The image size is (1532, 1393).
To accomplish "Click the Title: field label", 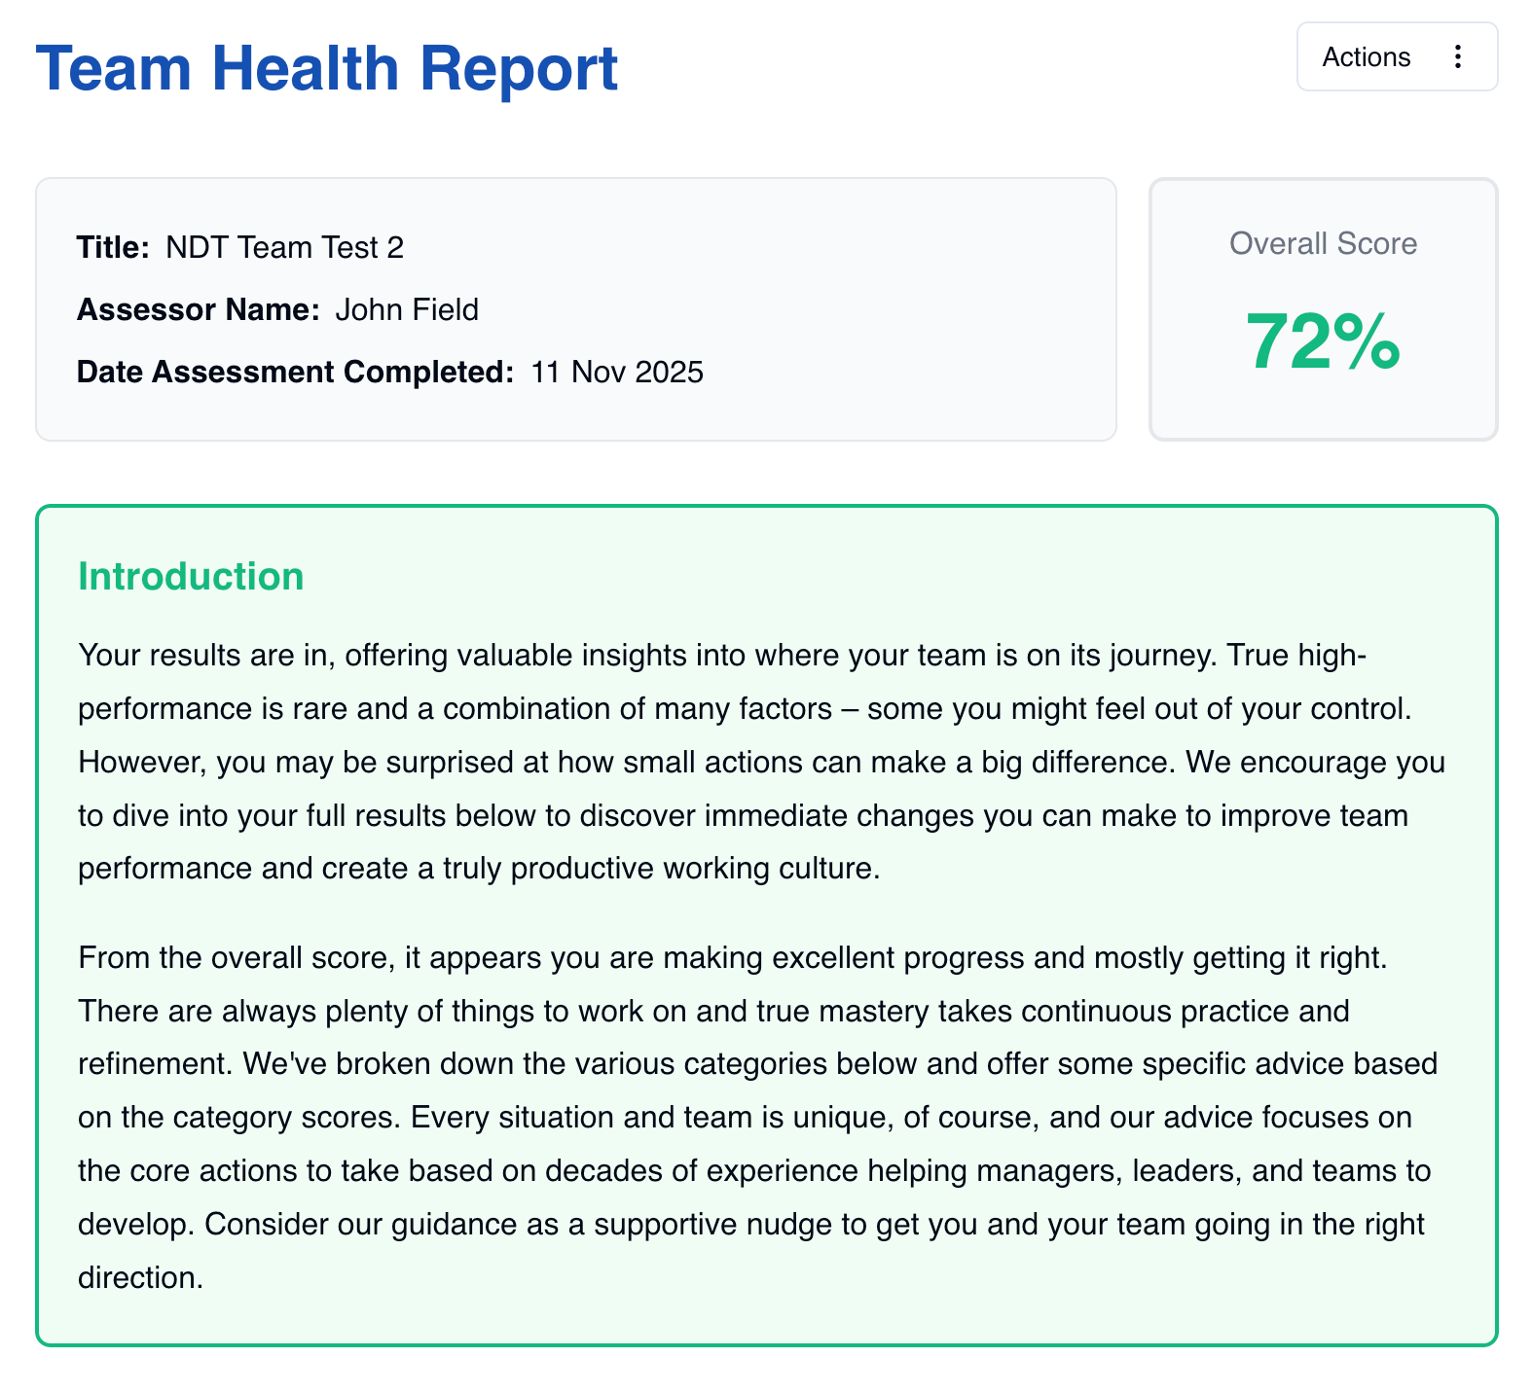I will pos(113,248).
